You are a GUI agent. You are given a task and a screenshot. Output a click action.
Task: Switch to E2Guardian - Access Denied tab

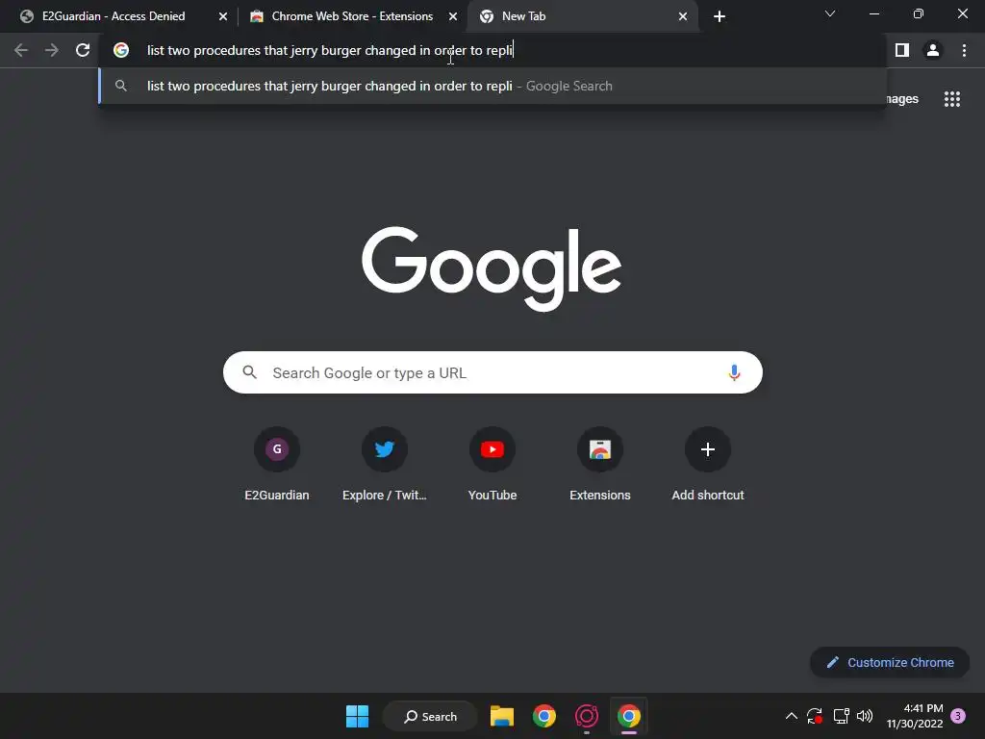[126, 16]
